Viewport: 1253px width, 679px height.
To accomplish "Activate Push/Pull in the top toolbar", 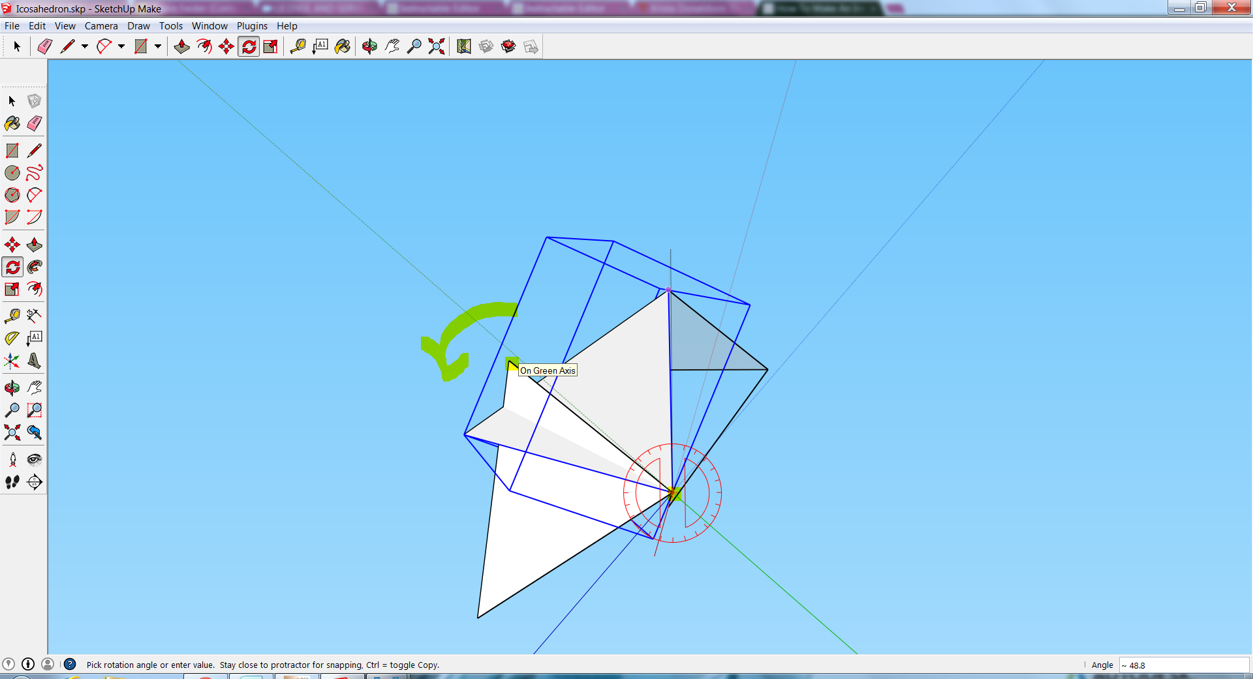I will click(x=182, y=46).
